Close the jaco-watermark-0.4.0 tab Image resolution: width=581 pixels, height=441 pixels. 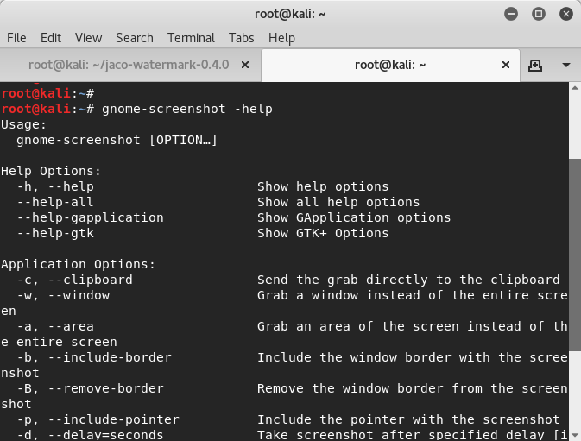[245, 65]
